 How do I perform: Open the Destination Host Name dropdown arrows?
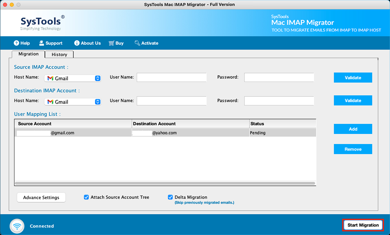(x=98, y=102)
